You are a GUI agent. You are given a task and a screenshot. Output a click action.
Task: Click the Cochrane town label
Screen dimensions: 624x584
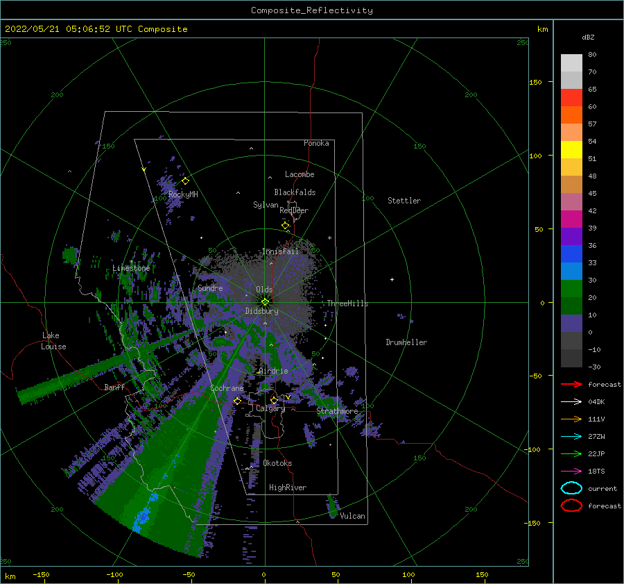pos(227,388)
